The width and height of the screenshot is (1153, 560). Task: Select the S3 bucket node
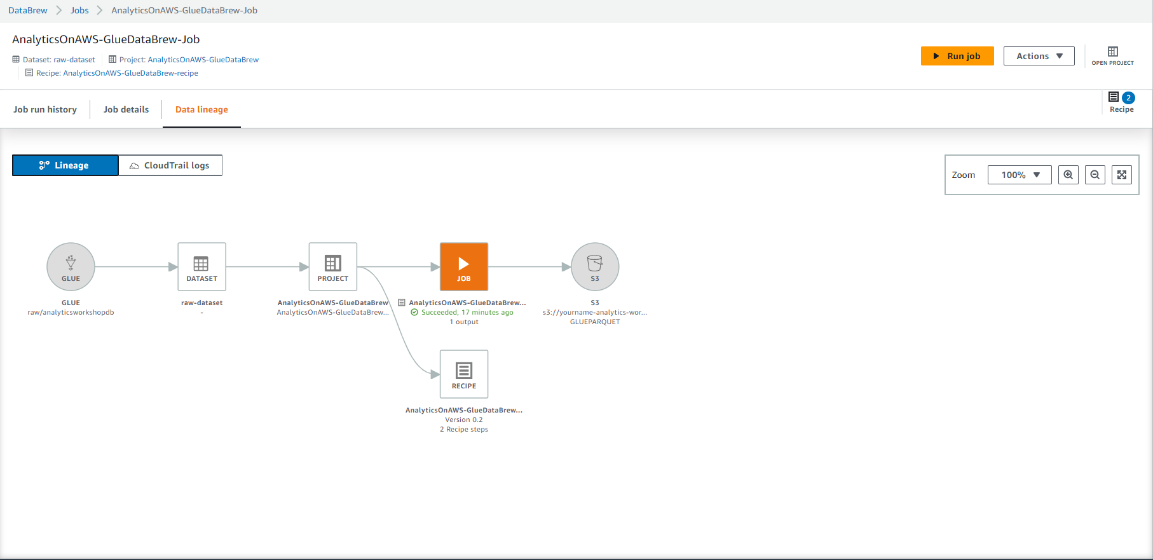595,266
